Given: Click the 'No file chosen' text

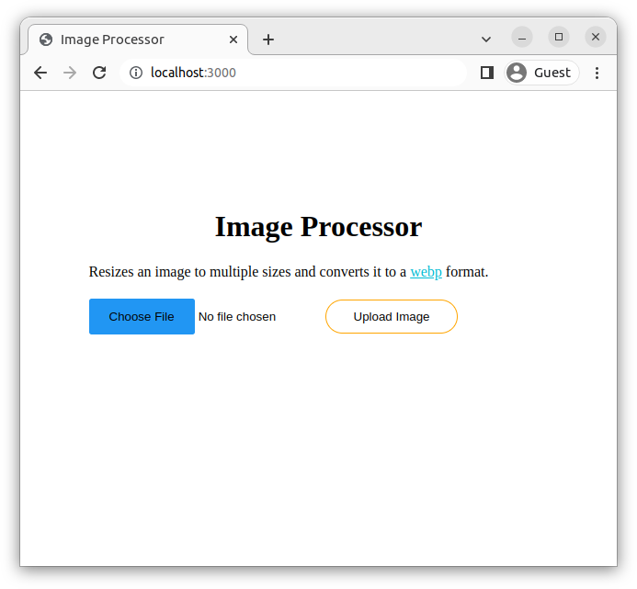Looking at the screenshot, I should 237,316.
